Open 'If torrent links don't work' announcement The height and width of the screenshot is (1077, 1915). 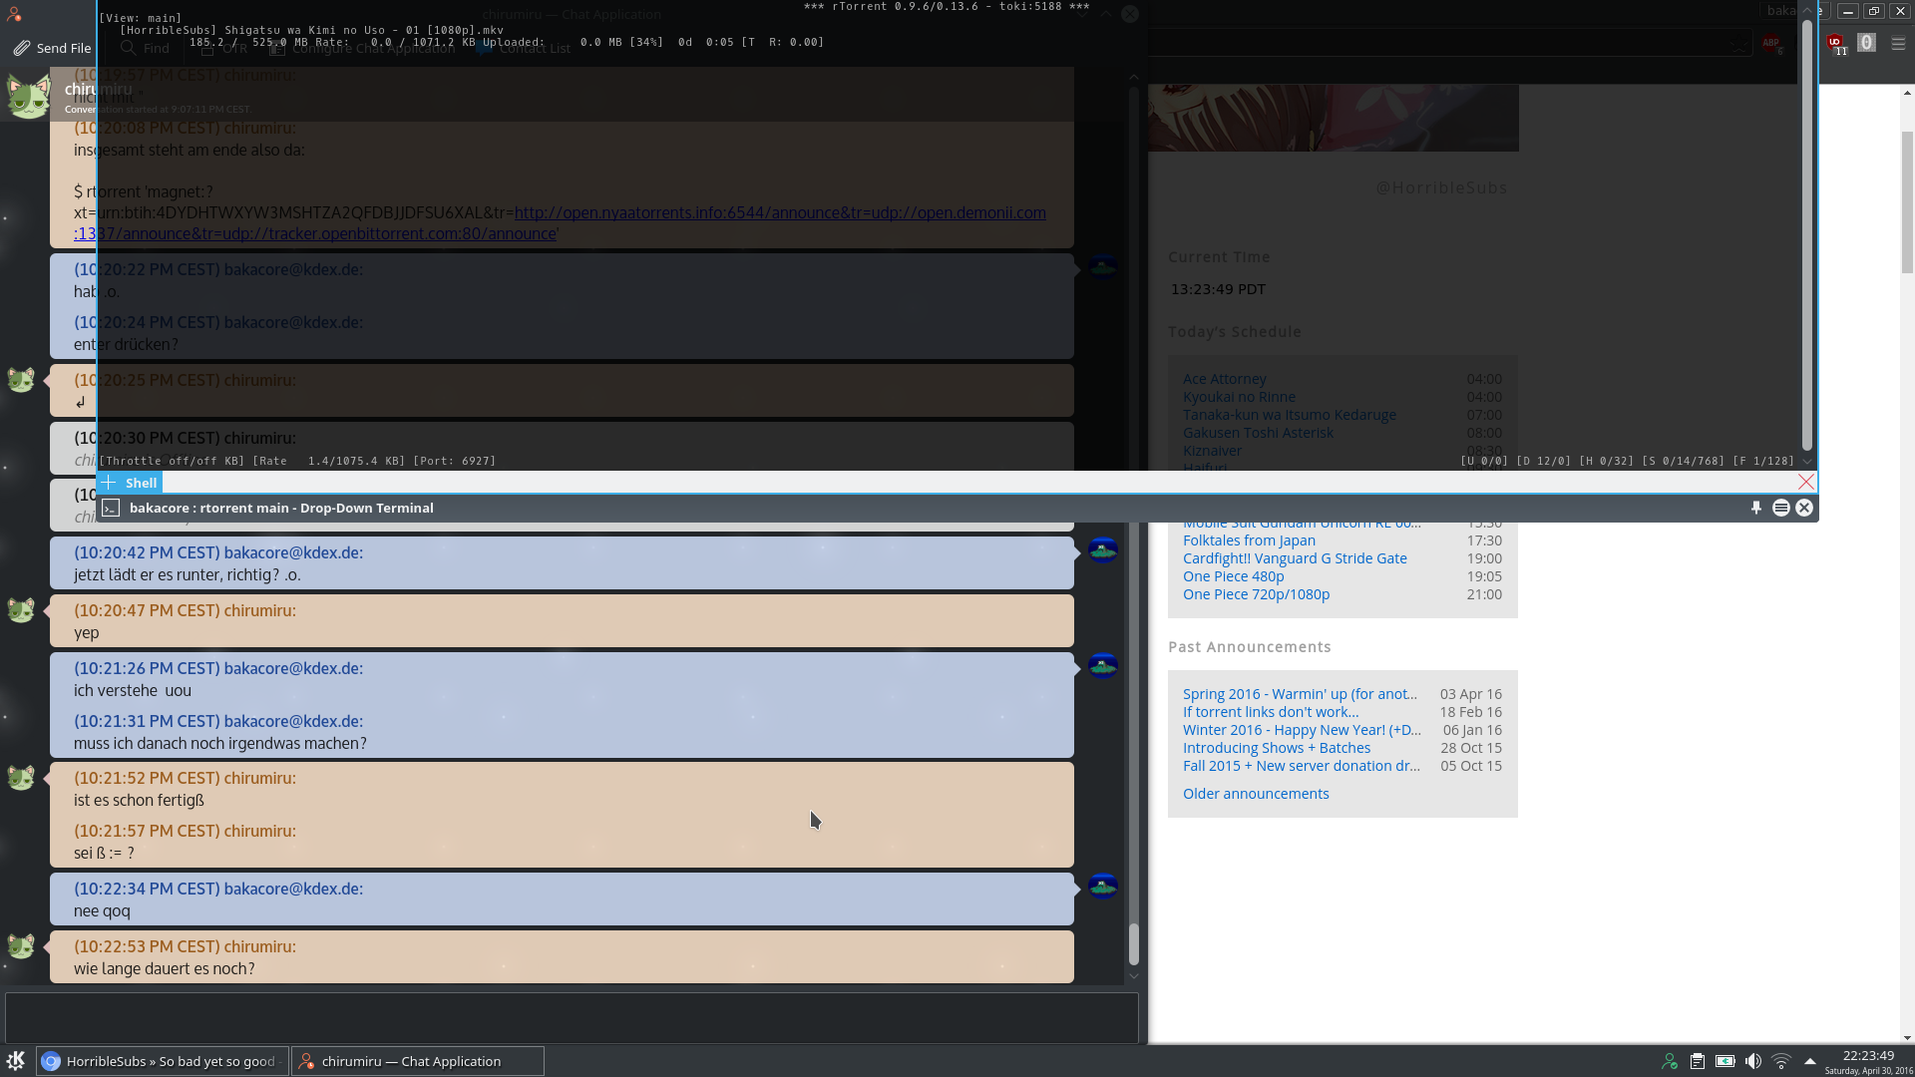1271,712
